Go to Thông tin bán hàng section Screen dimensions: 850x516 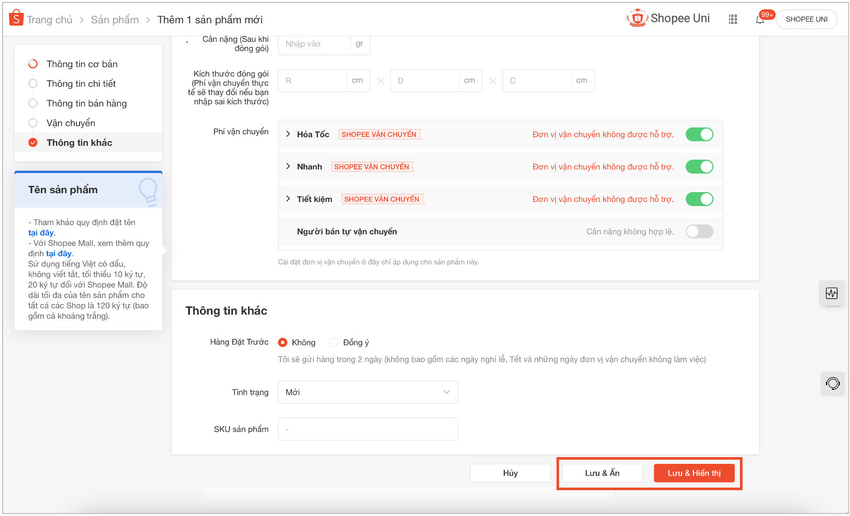[x=86, y=103]
